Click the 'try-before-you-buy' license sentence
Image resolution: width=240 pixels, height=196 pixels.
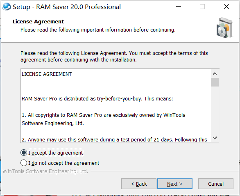click(x=97, y=99)
